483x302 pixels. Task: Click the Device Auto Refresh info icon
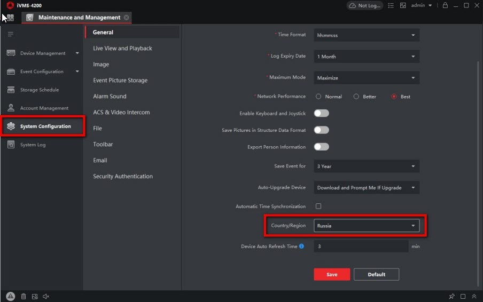302,247
